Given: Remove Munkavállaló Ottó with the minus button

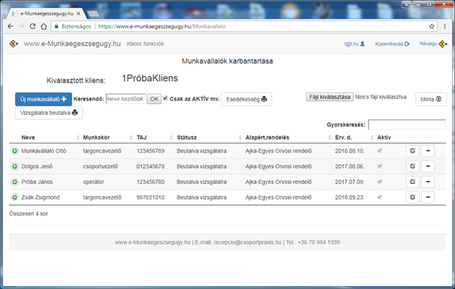Looking at the screenshot, I should click(x=428, y=151).
